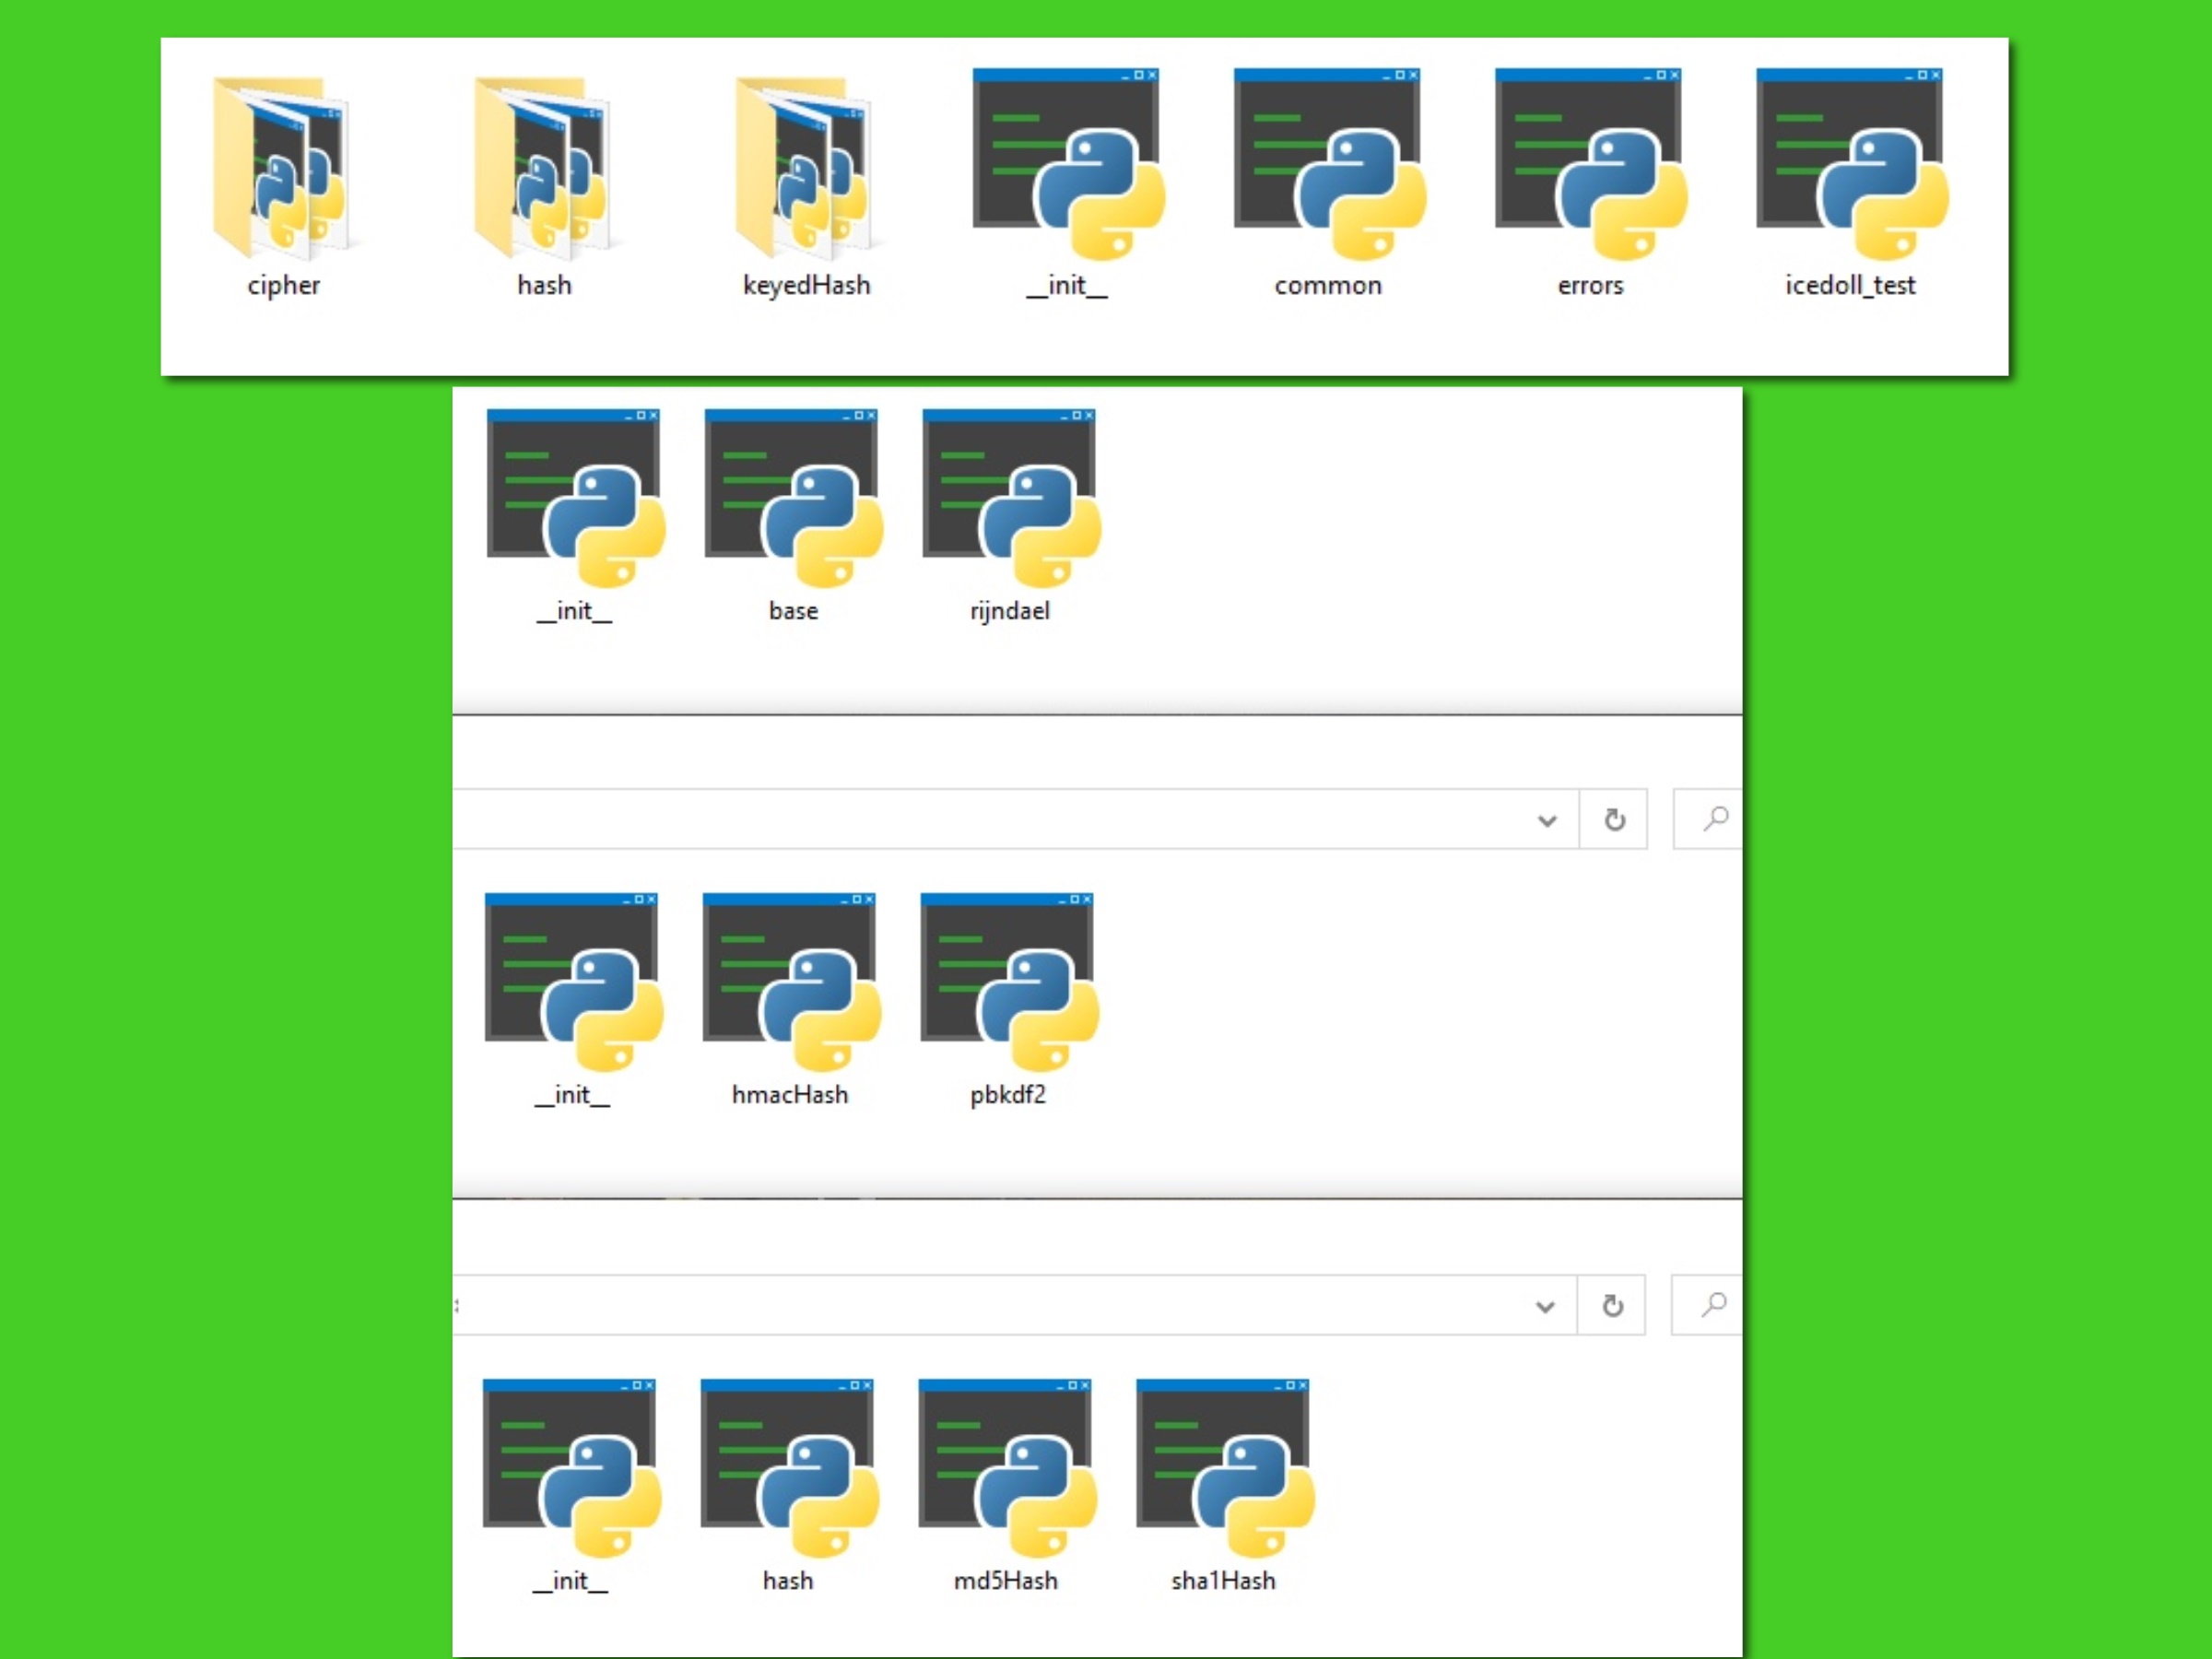This screenshot has height=1659, width=2212.
Task: Select the __init__ Python file next to keyedHash
Action: [x=1068, y=164]
